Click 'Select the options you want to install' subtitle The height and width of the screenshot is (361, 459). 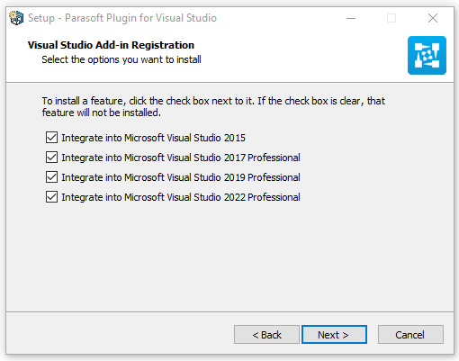[x=121, y=59]
